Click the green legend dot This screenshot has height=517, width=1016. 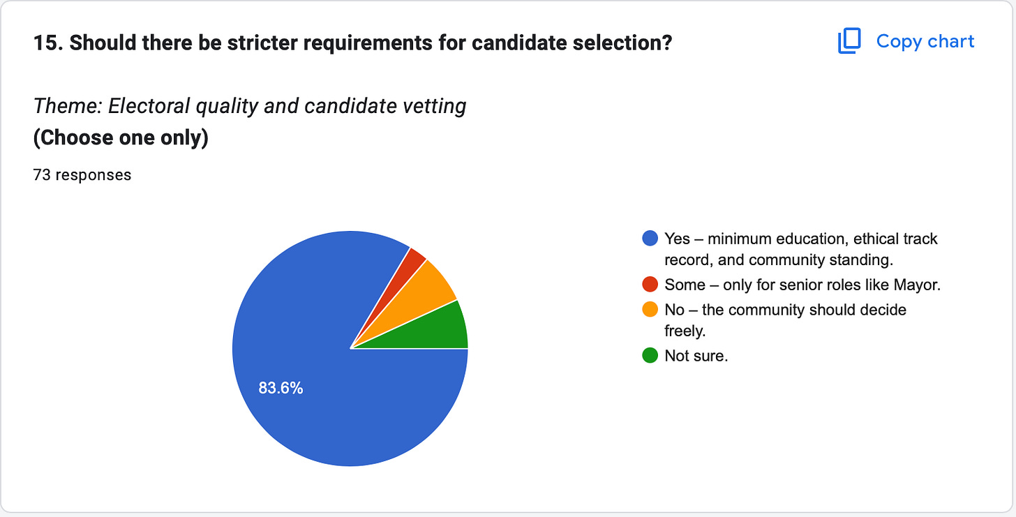point(650,356)
